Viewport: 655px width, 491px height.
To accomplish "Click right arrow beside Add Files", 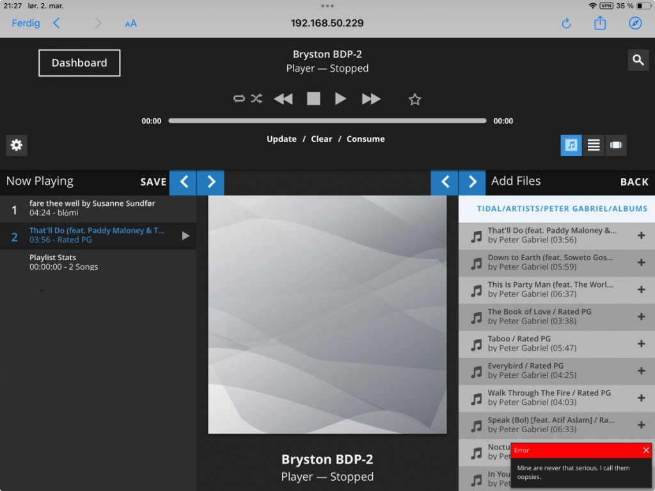I will tap(472, 182).
